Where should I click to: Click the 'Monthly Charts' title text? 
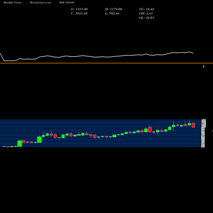(x=12, y=3)
